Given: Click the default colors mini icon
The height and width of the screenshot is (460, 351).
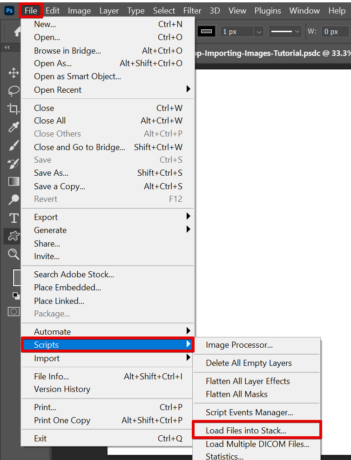Looking at the screenshot, I should (x=16, y=295).
